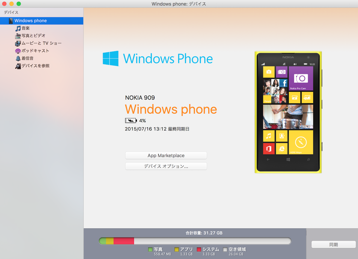Viewport: 358px width, 259px height.
Task: Open 着信音 ringtones section
Action: point(27,58)
